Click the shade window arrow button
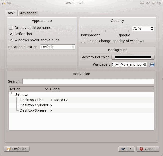This screenshot has width=163, height=156. (x=148, y=3)
